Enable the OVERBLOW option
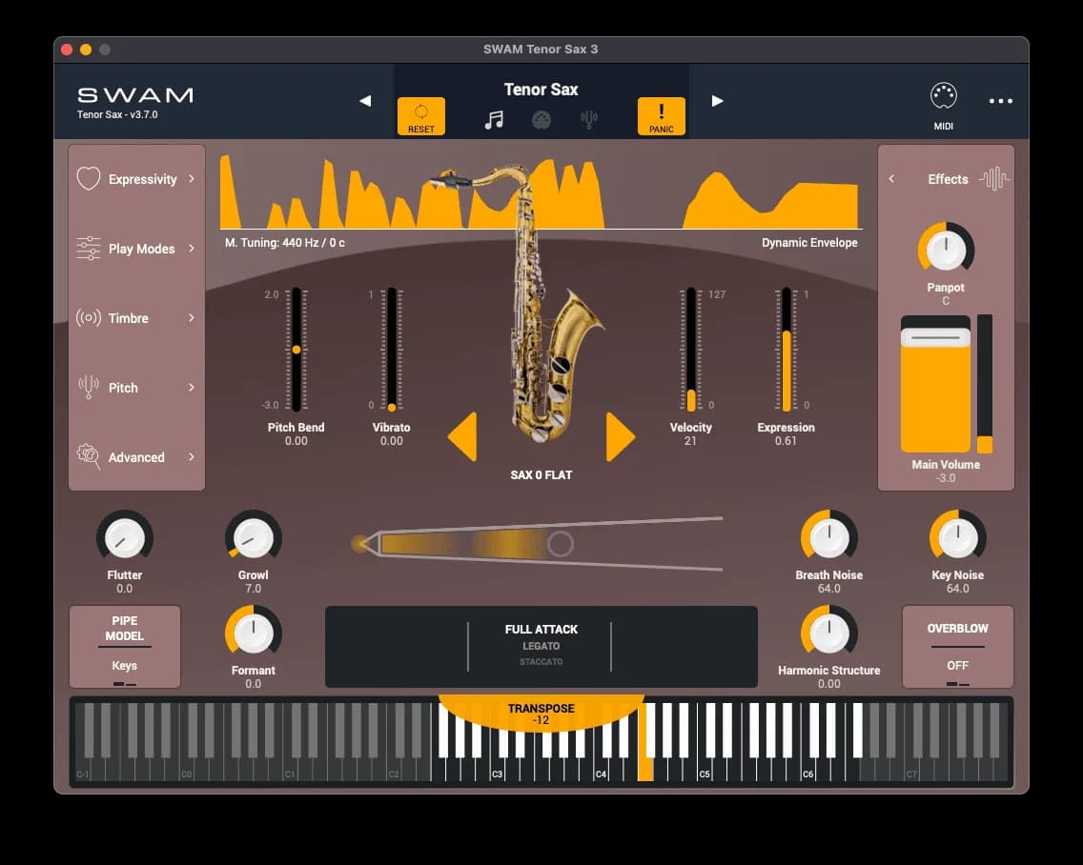Screen dimensions: 1083x865 coord(957,646)
